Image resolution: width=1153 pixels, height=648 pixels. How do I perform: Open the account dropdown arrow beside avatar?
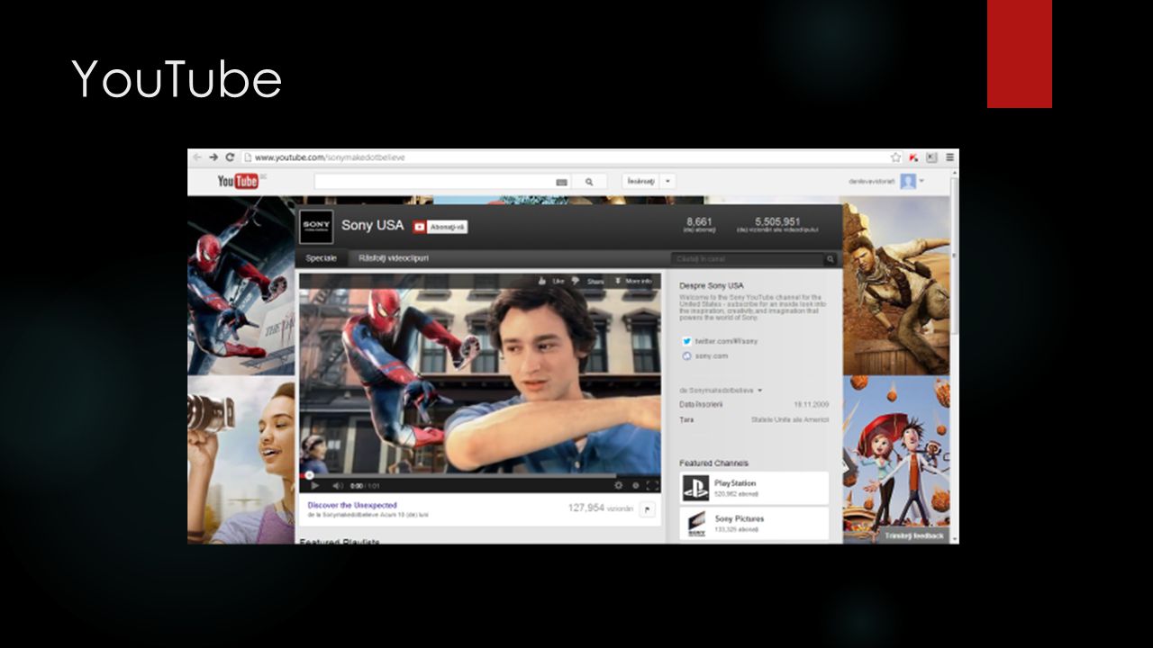click(921, 181)
